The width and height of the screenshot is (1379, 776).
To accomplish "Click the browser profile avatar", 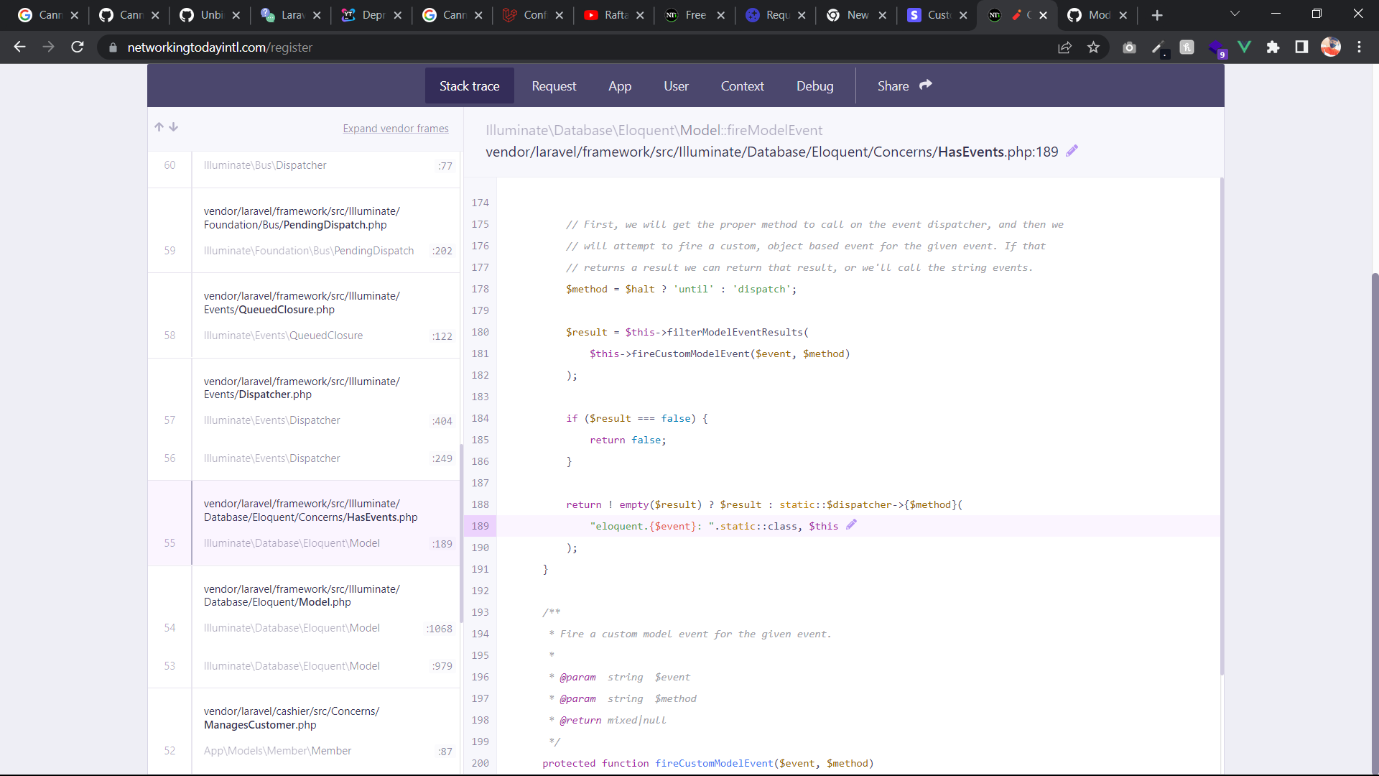I will [1332, 47].
